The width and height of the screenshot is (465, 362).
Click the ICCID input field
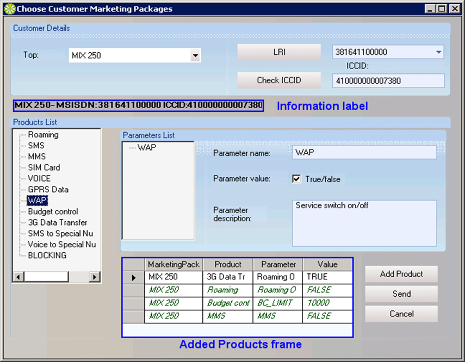tap(388, 81)
